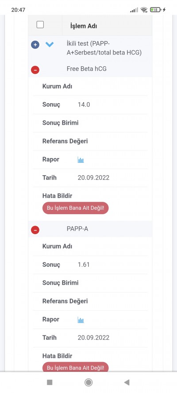177x393 pixels.
Task: Expand İkili test row with blue plus
Action: click(35, 45)
